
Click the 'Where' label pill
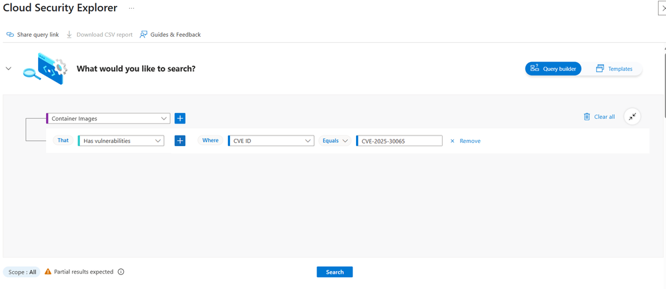(x=210, y=140)
